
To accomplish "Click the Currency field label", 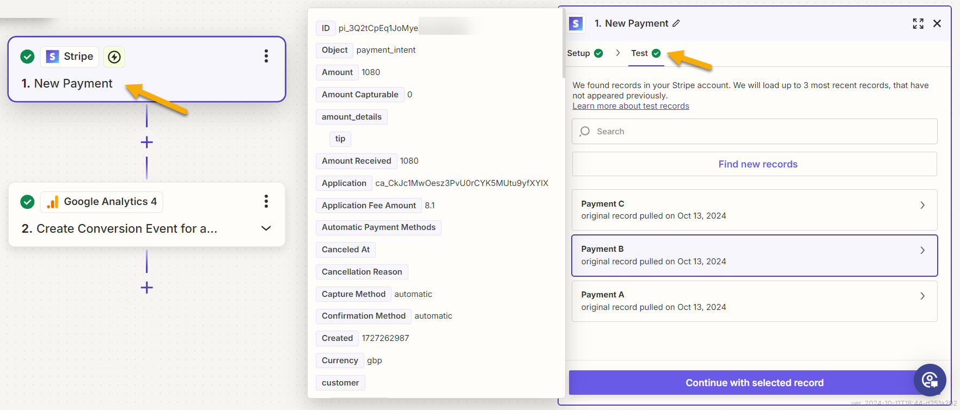I will click(x=340, y=361).
